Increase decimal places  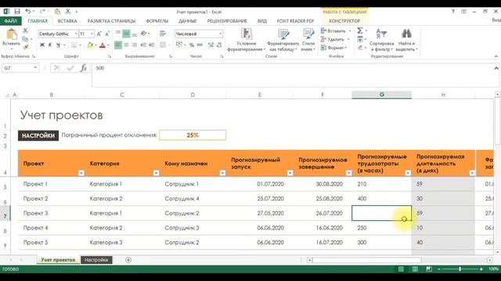pyautogui.click(x=211, y=45)
